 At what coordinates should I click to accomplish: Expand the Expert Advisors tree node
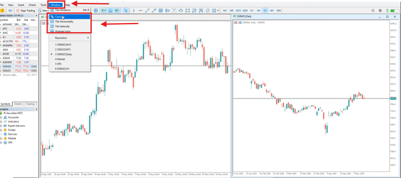pos(1,126)
